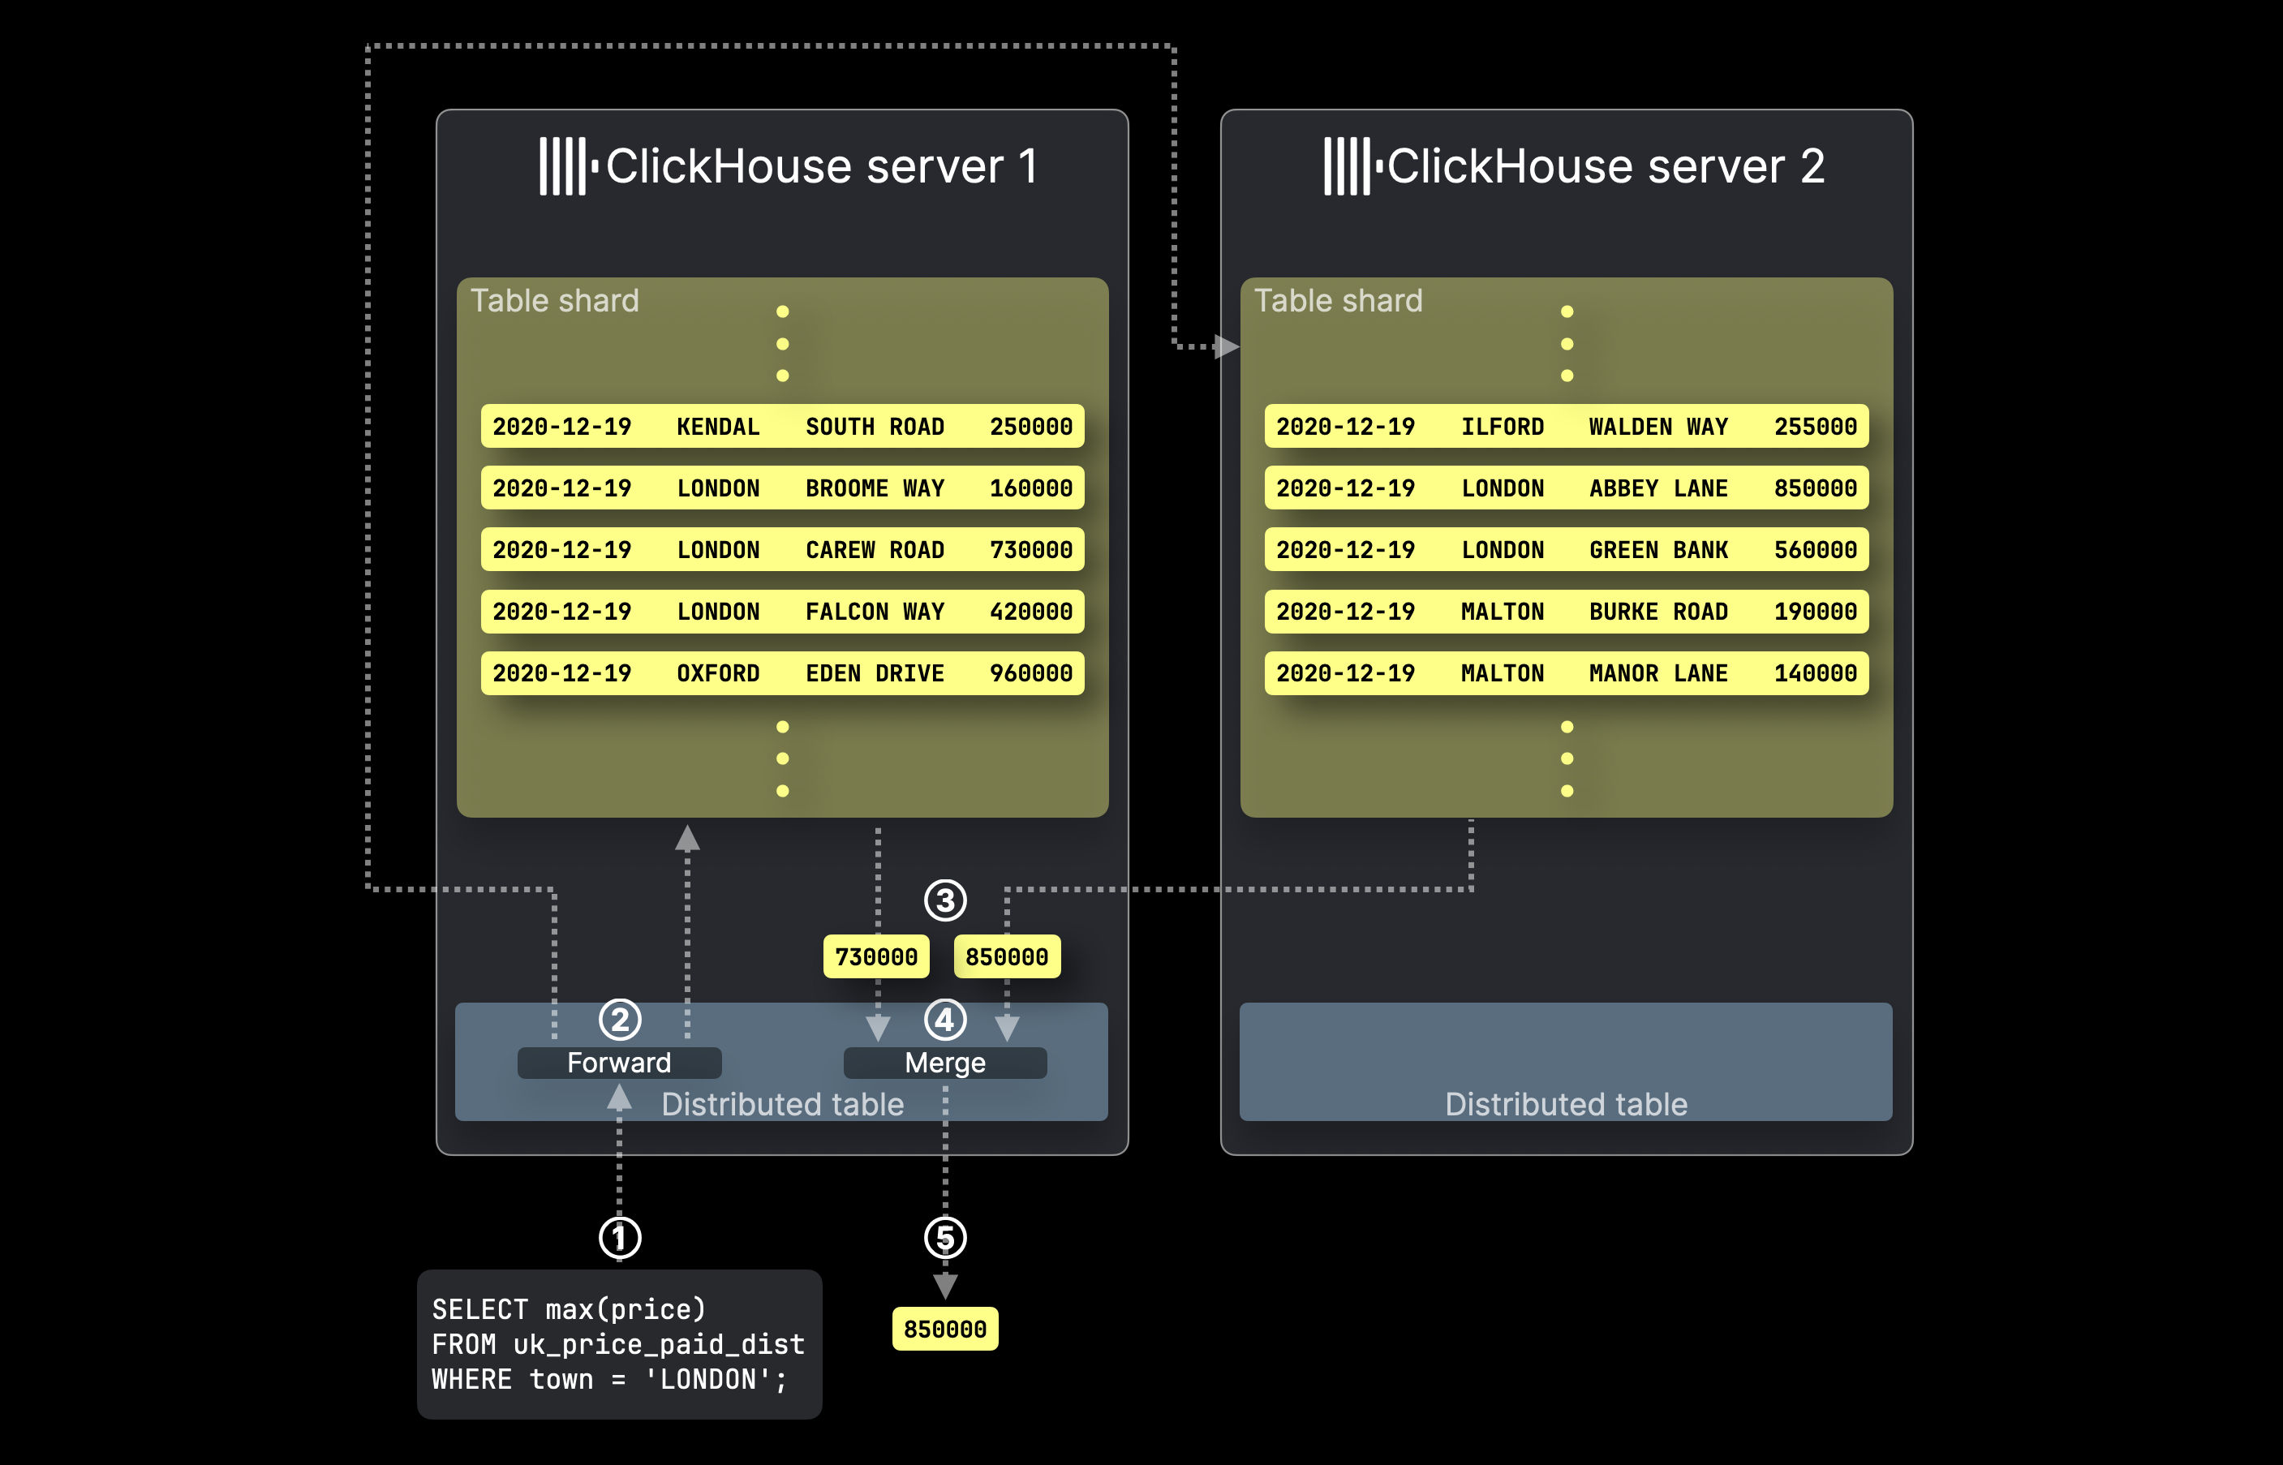Select the ILFORD WALDEN WAY row
Viewport: 2283px width, 1465px height.
(1566, 426)
